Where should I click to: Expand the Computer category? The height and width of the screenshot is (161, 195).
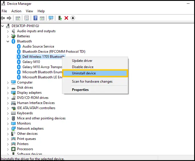(x=8, y=83)
